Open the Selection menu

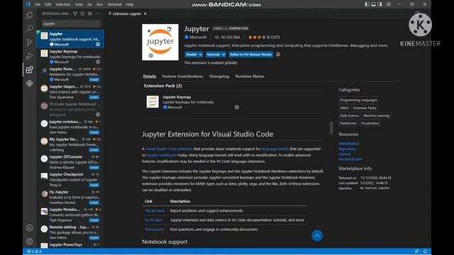pos(63,4)
